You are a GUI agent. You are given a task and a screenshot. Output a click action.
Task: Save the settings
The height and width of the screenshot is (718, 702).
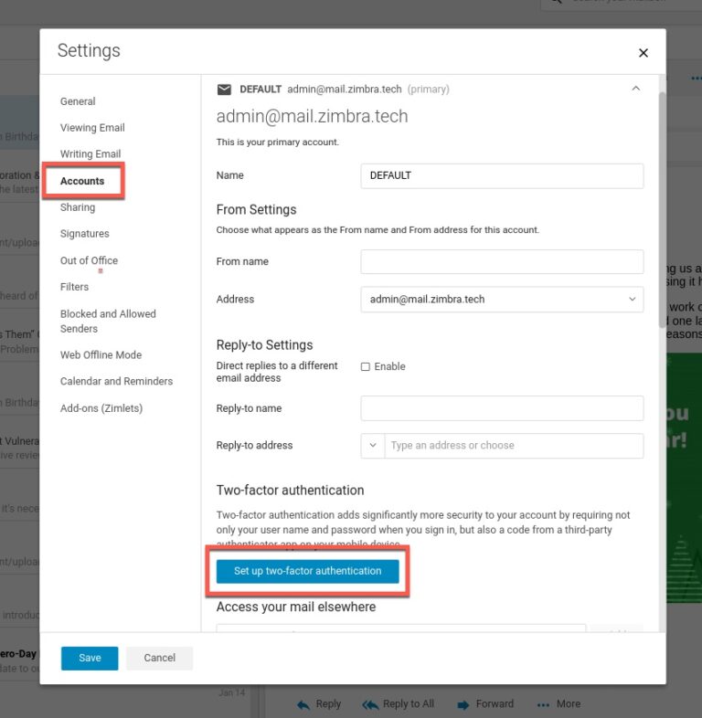click(90, 658)
